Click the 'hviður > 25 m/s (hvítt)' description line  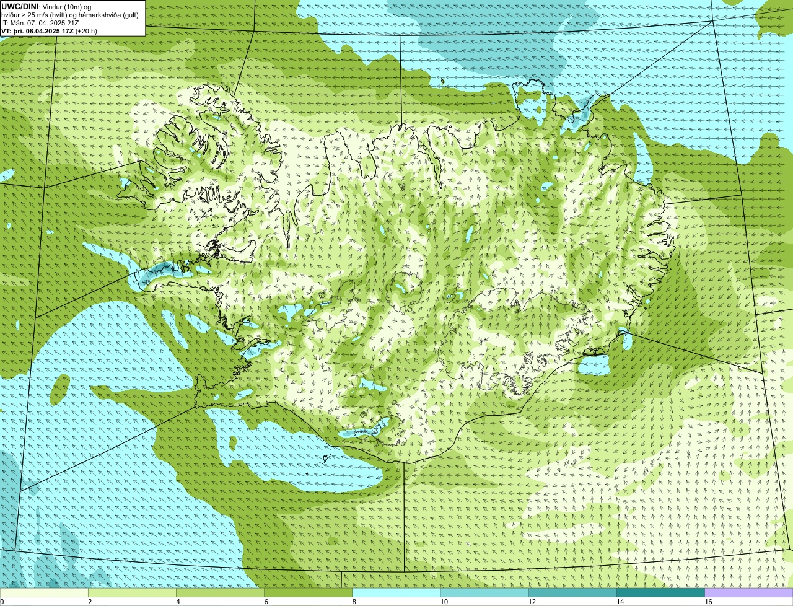click(70, 14)
